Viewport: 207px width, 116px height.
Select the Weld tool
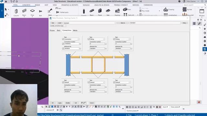[x=50, y=13]
